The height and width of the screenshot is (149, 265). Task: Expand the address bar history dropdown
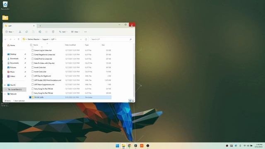(x=81, y=39)
